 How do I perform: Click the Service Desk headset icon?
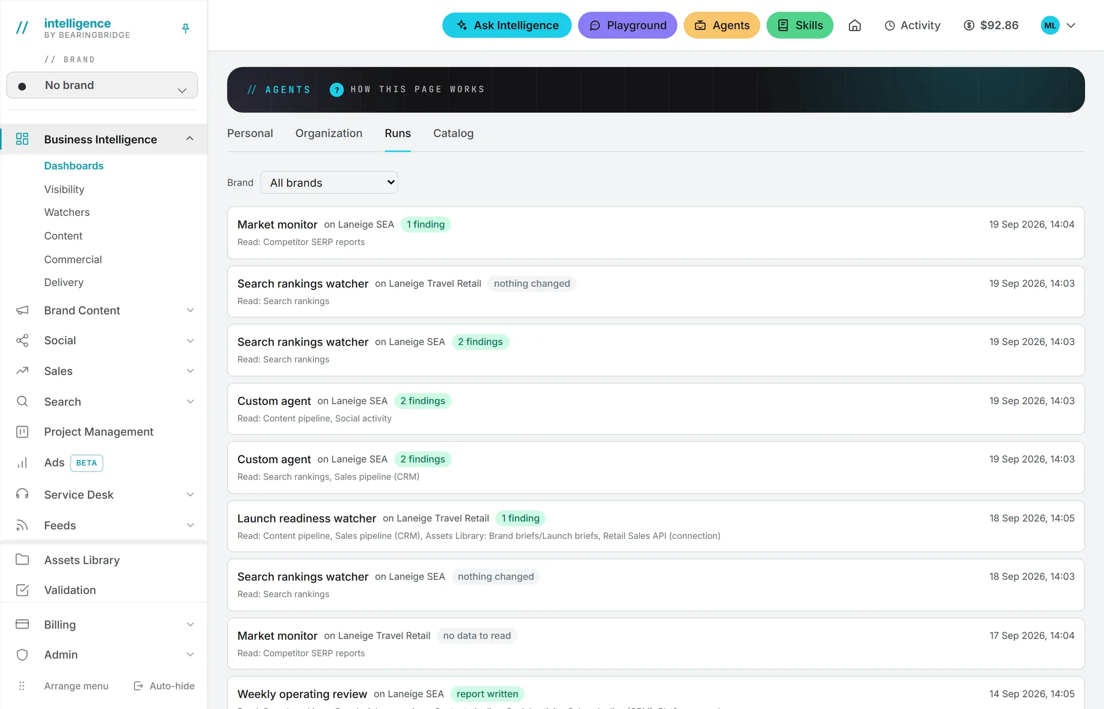[22, 494]
